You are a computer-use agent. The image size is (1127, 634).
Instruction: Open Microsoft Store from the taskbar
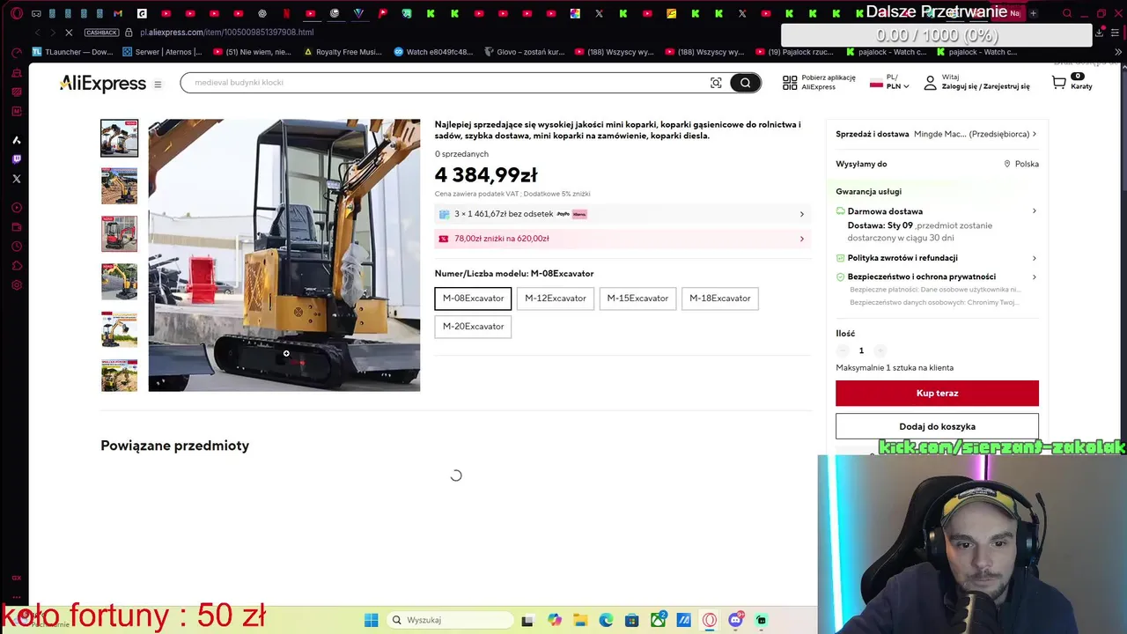(631, 620)
